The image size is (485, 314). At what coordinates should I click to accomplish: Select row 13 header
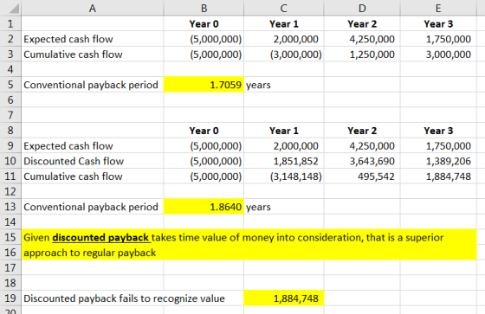10,207
